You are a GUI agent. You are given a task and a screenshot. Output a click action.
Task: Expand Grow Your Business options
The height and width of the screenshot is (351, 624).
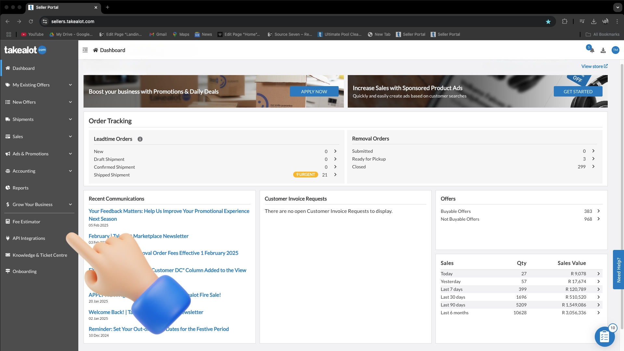coord(32,204)
